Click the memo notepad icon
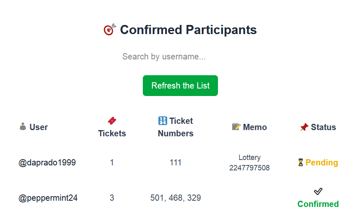The width and height of the screenshot is (362, 224). click(x=236, y=127)
